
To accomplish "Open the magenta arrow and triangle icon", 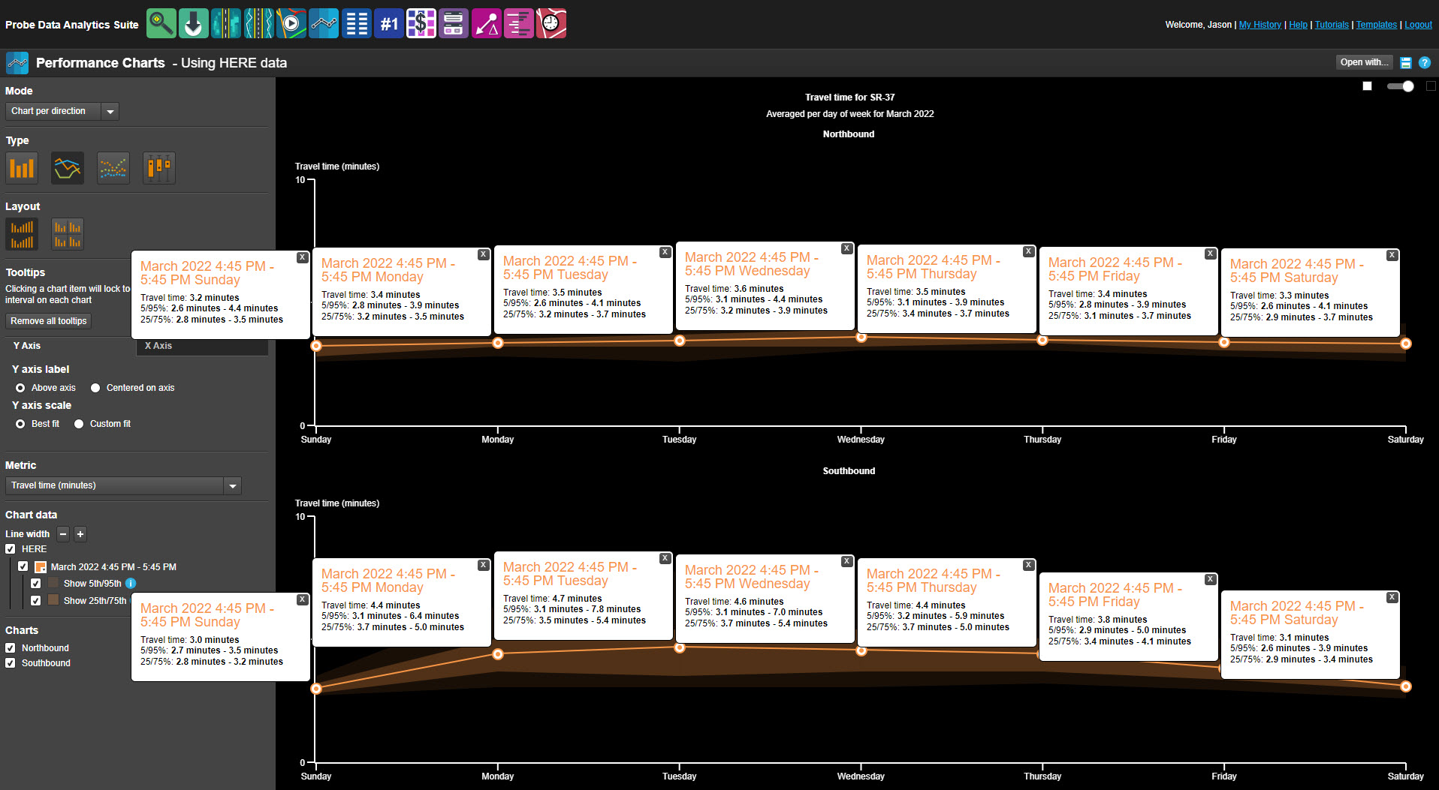I will 486,24.
